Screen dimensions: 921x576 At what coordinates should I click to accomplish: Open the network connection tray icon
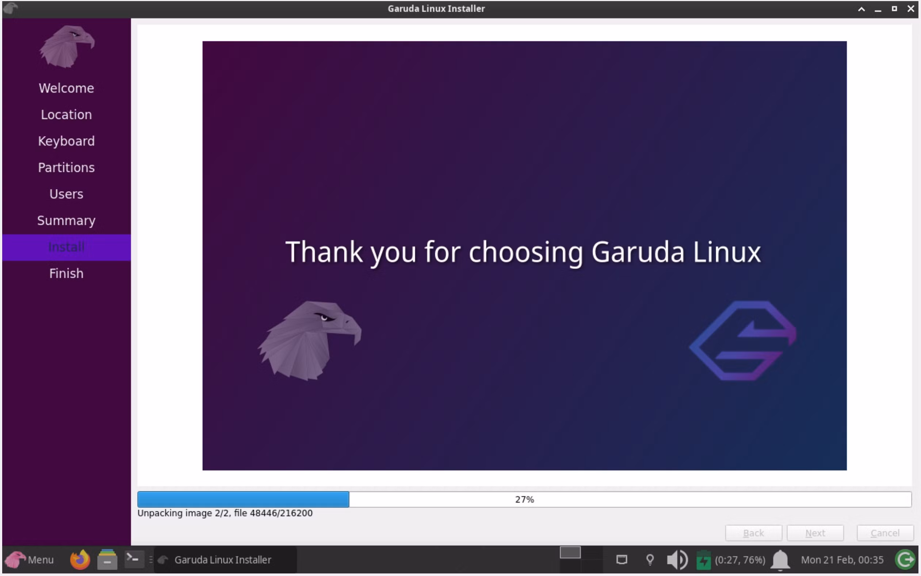[x=622, y=560]
